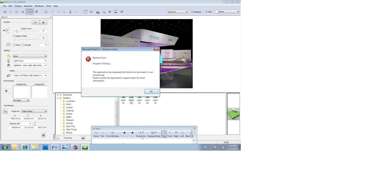383x176 pixels.
Task: Expand the Postcards tree folder
Action: pos(58,95)
